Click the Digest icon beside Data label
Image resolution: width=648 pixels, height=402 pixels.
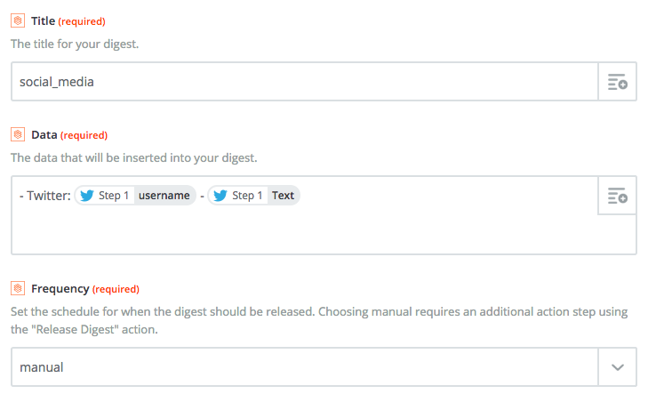coord(18,134)
